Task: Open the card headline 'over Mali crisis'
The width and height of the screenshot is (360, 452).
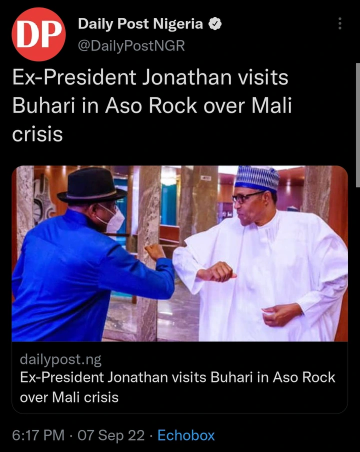Action: tap(69, 397)
